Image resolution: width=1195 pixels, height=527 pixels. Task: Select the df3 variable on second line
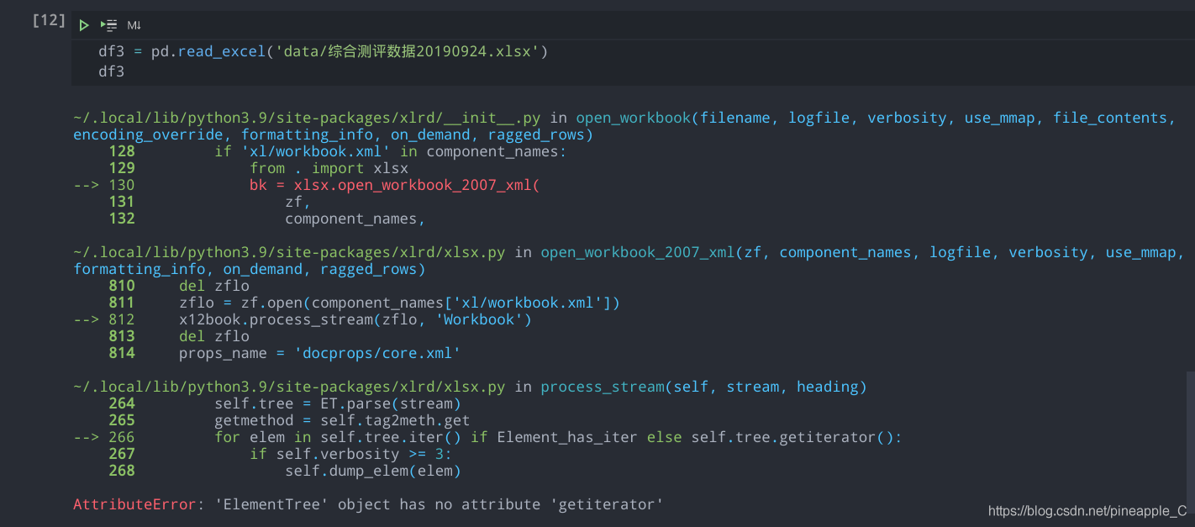pos(111,71)
